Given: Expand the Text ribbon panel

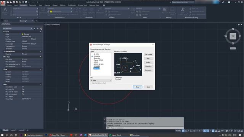Looking at the screenshot, I should 19,18.
